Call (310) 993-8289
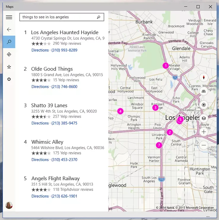Viewport: 219px width, 220px height. pos(64,50)
